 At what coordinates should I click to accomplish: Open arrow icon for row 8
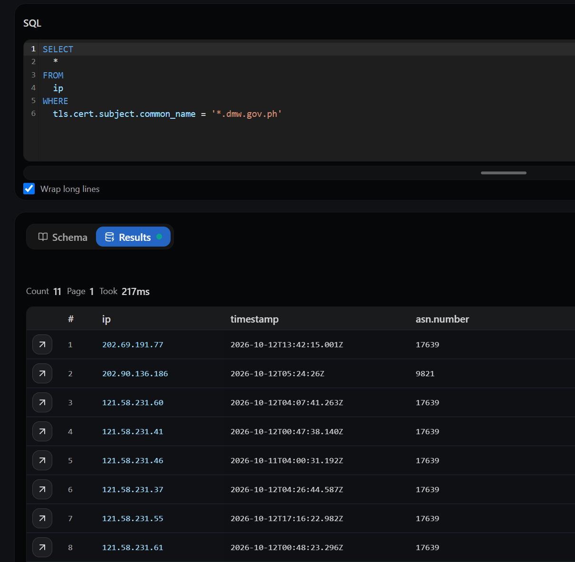42,547
